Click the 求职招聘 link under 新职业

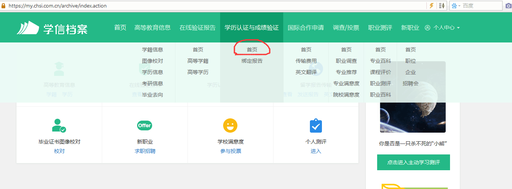coord(145,151)
